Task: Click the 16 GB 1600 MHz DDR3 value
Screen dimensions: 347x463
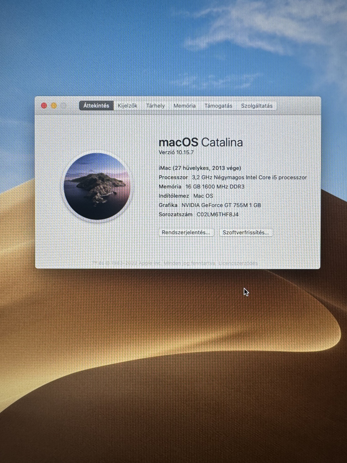Action: pyautogui.click(x=215, y=187)
